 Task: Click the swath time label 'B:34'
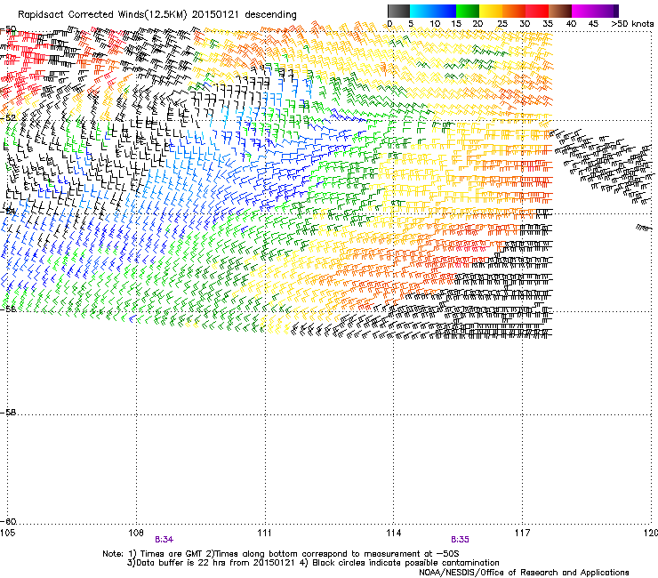click(x=164, y=540)
